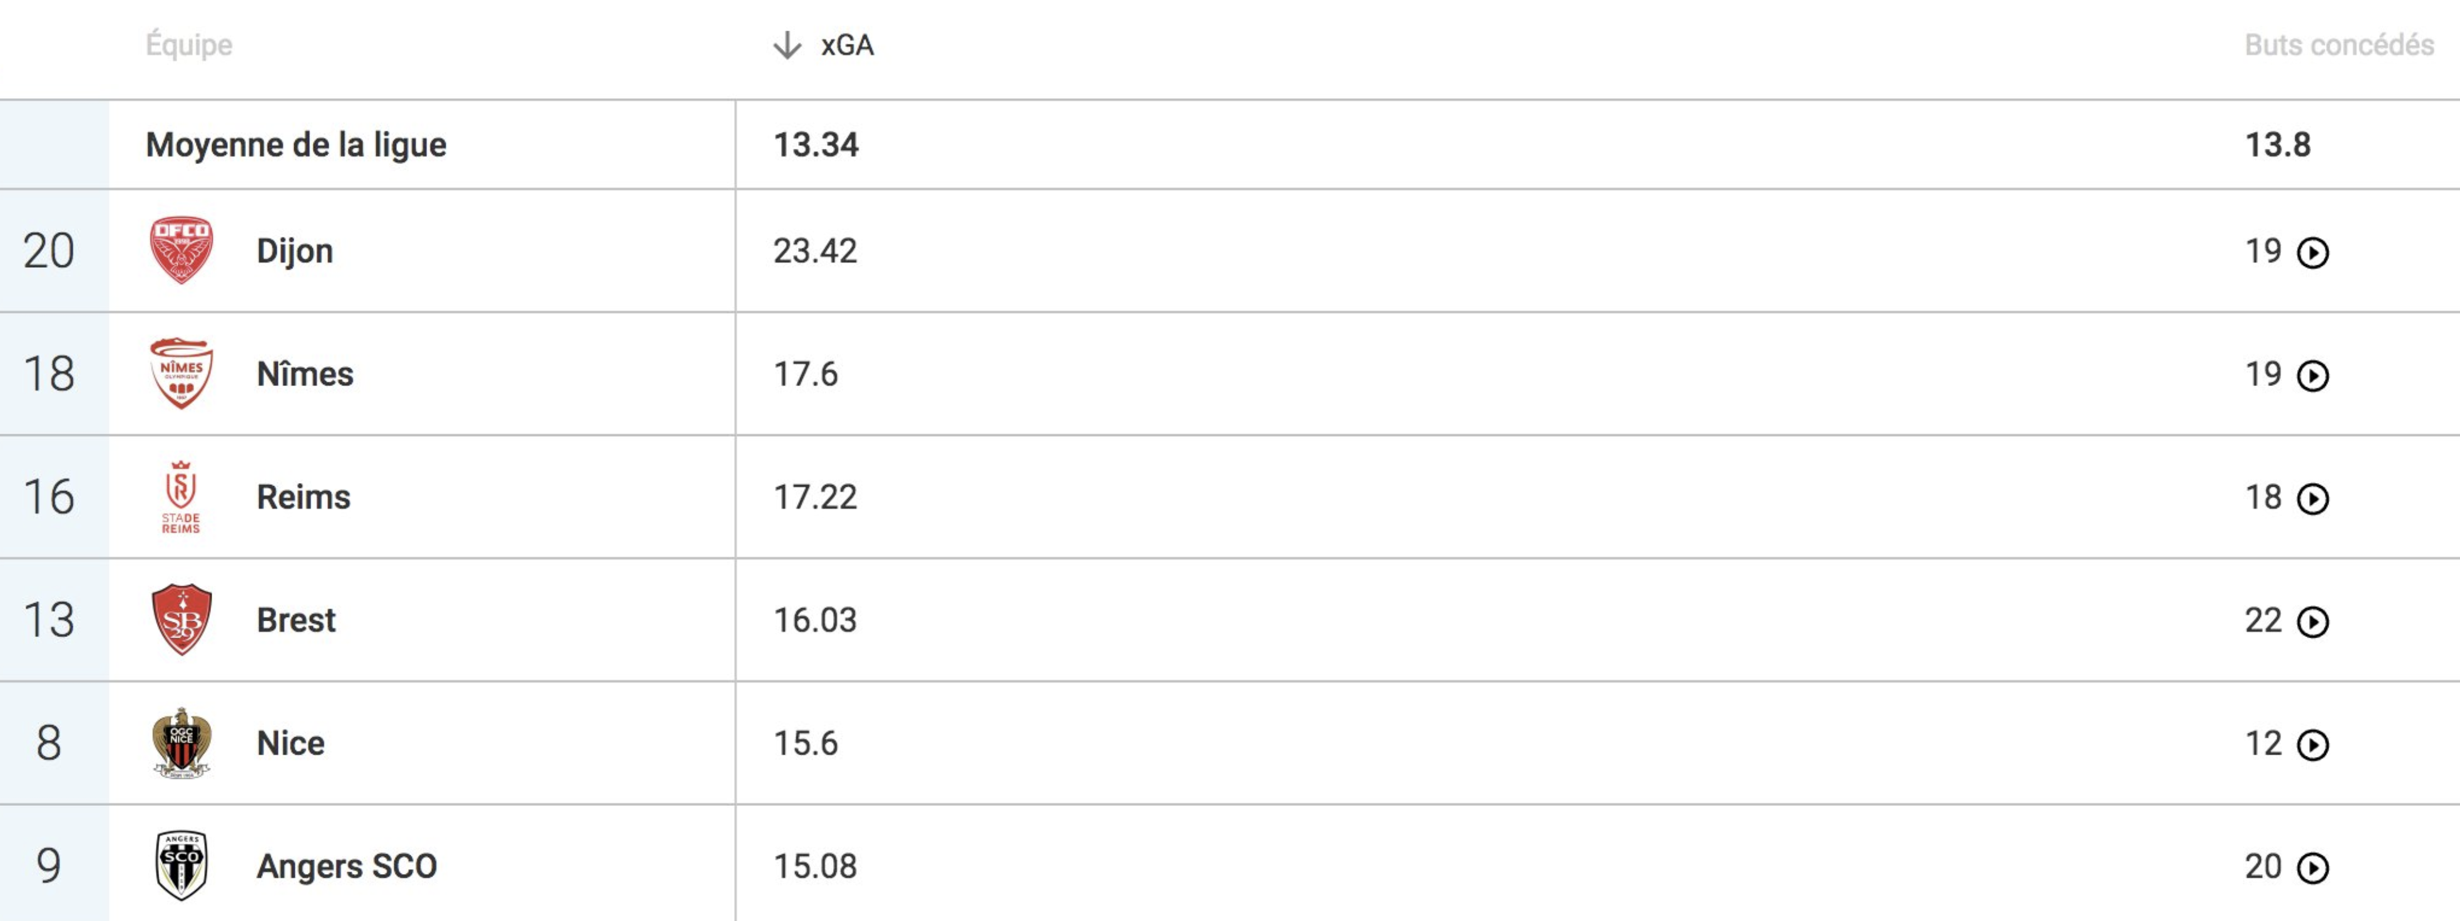Click the Moyenne de la ligue row
The width and height of the screenshot is (2460, 921).
(1230, 144)
